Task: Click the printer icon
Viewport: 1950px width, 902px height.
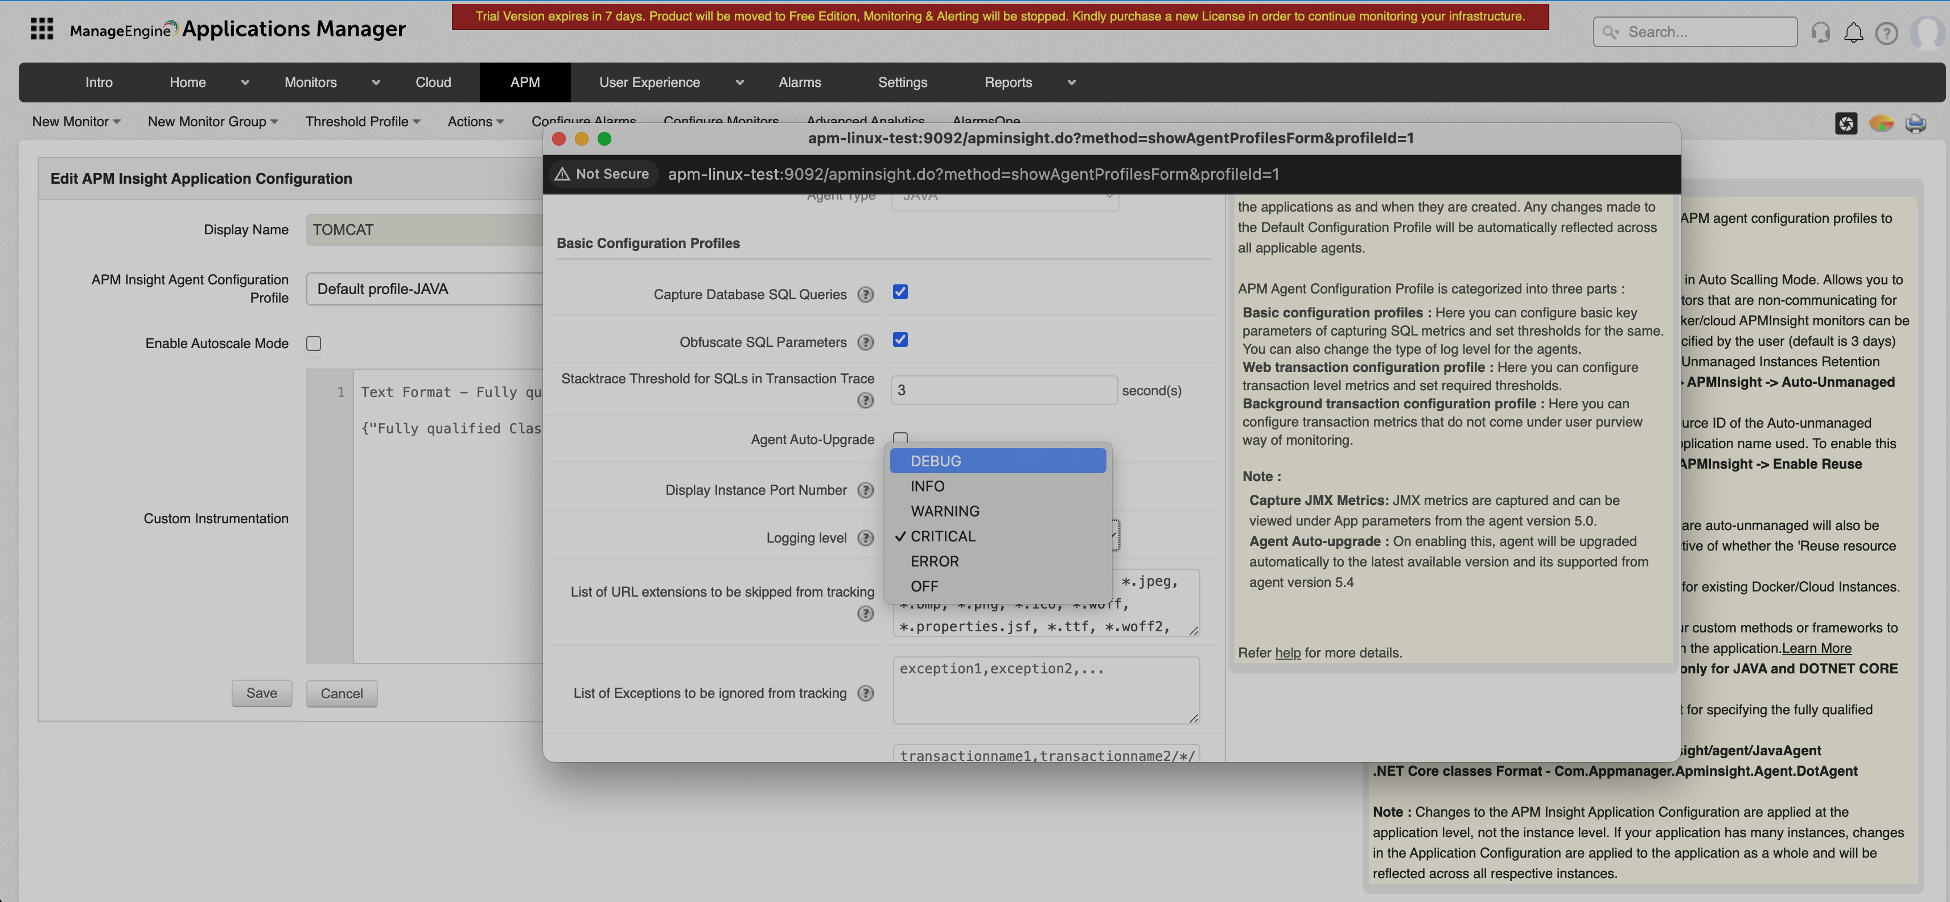Action: pos(1915,123)
